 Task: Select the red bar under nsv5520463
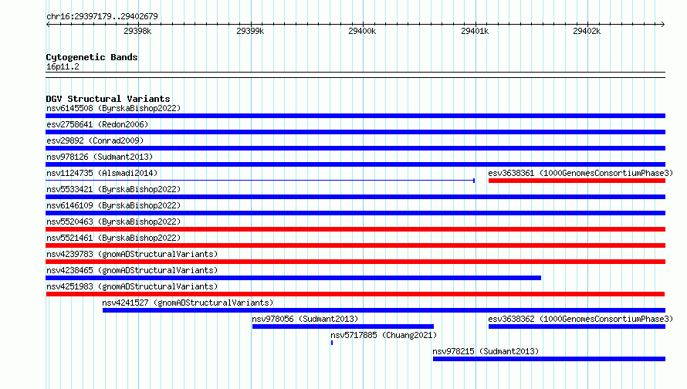[355, 229]
